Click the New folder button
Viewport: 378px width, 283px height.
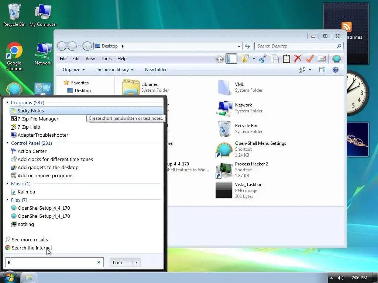[156, 70]
